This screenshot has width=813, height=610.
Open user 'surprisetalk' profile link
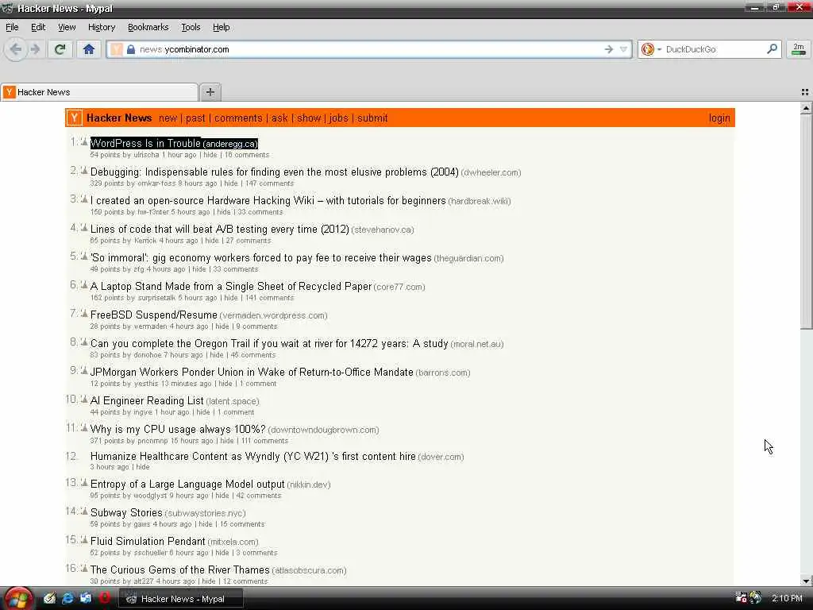[156, 298]
